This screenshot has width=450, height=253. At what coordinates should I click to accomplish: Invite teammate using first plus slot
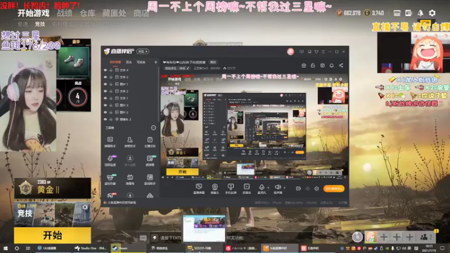point(384,237)
